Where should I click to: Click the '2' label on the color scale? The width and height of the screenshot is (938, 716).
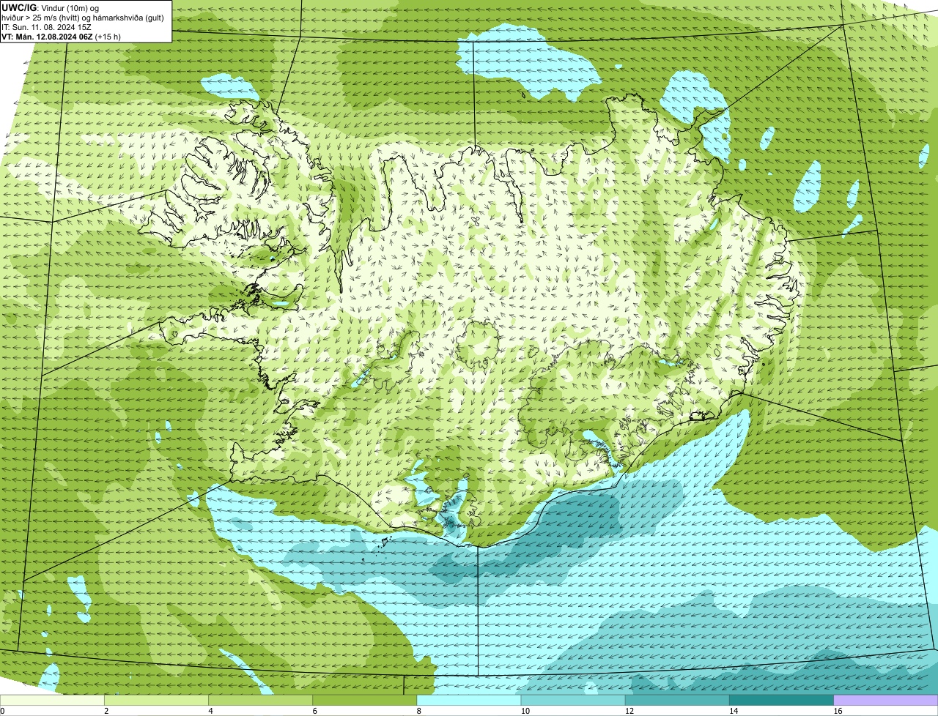pos(106,711)
